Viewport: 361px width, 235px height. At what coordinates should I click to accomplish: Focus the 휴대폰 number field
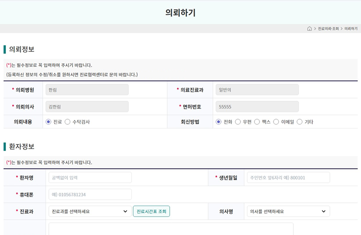(90, 194)
